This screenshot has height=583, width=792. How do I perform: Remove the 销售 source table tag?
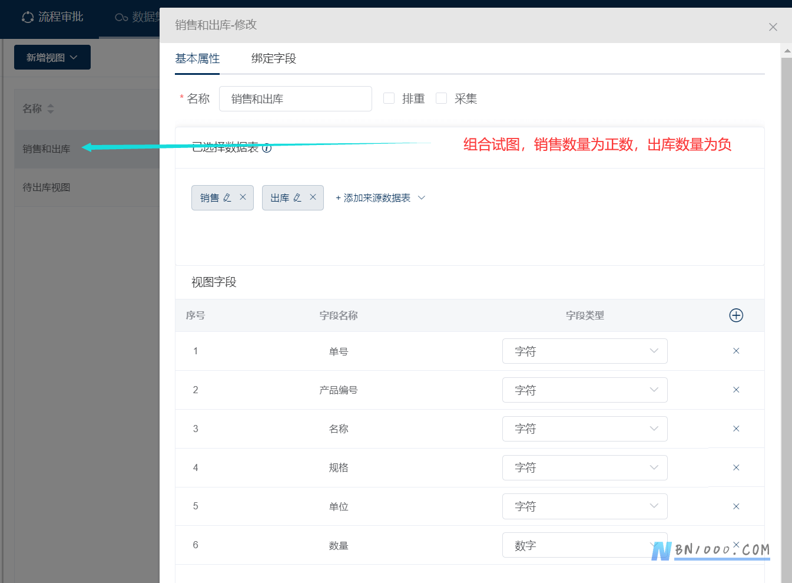[243, 197]
